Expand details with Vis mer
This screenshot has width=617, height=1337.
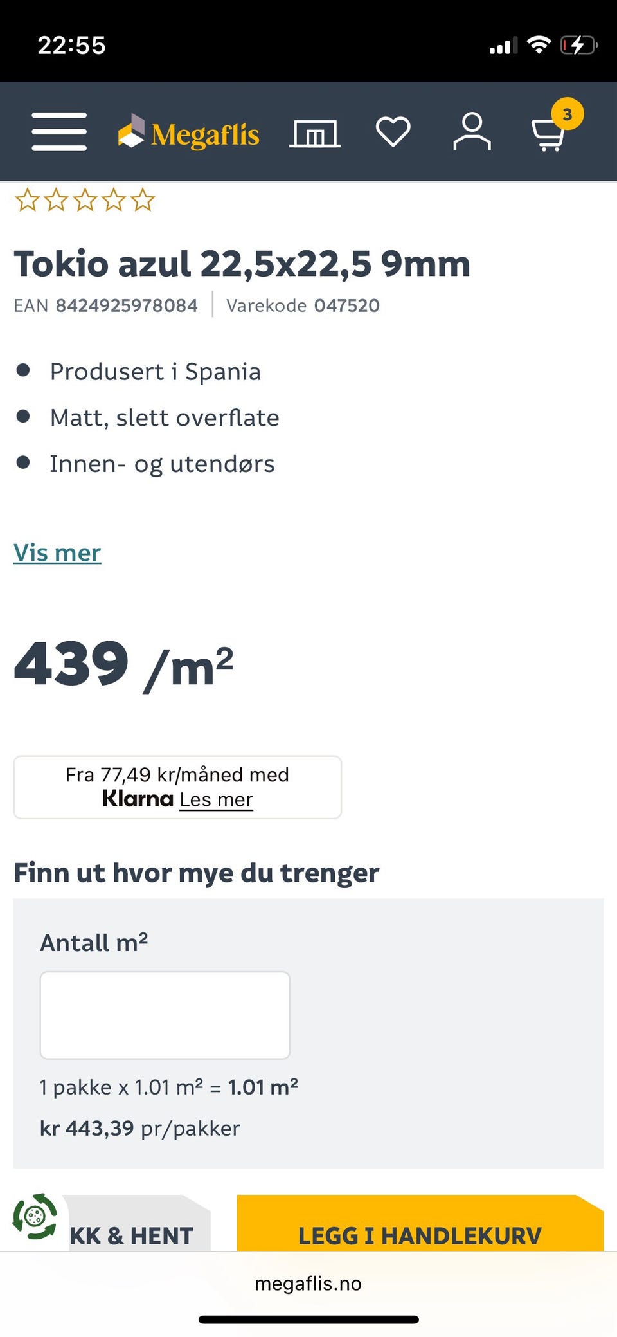[57, 553]
